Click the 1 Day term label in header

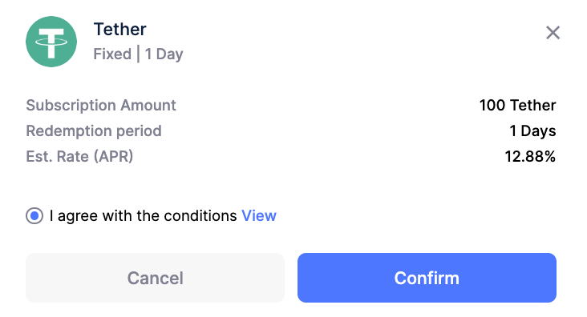coord(164,54)
